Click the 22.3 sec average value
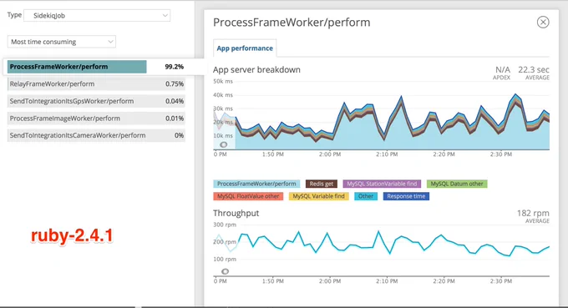 point(534,69)
